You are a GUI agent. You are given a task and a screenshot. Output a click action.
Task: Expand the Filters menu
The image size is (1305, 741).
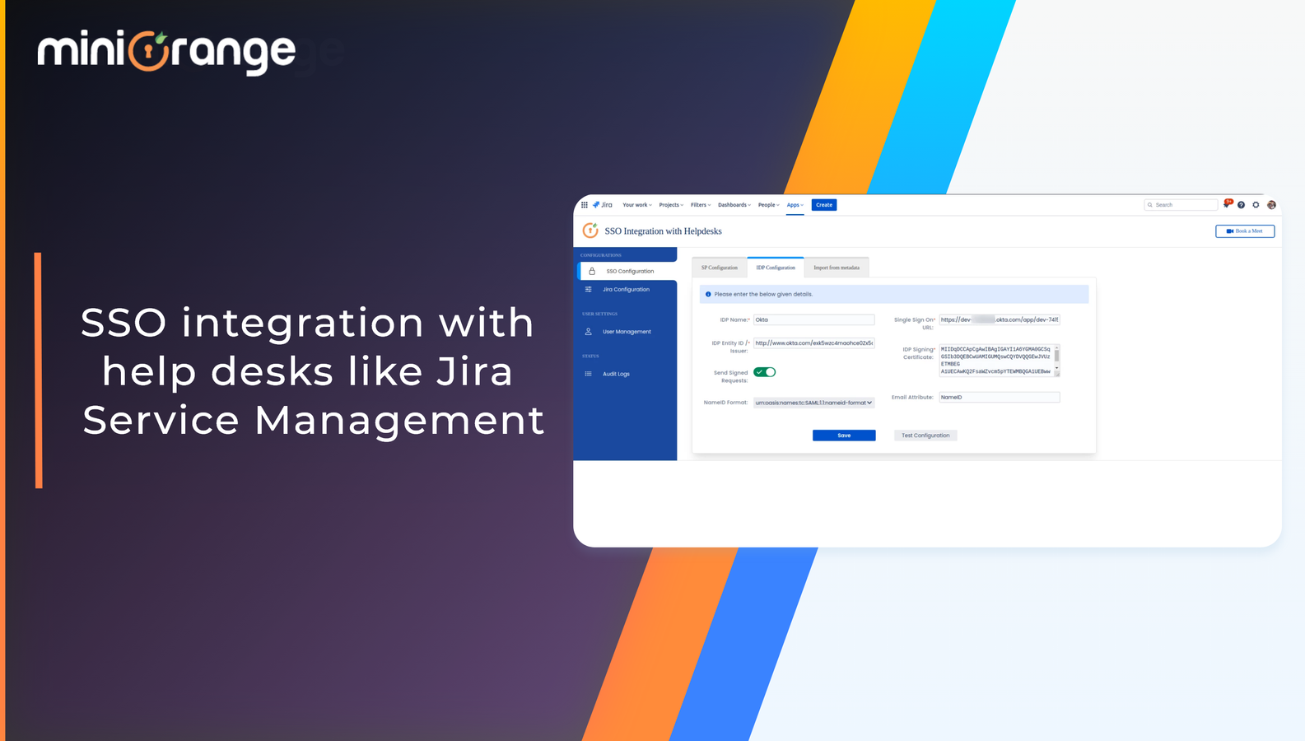click(x=701, y=205)
